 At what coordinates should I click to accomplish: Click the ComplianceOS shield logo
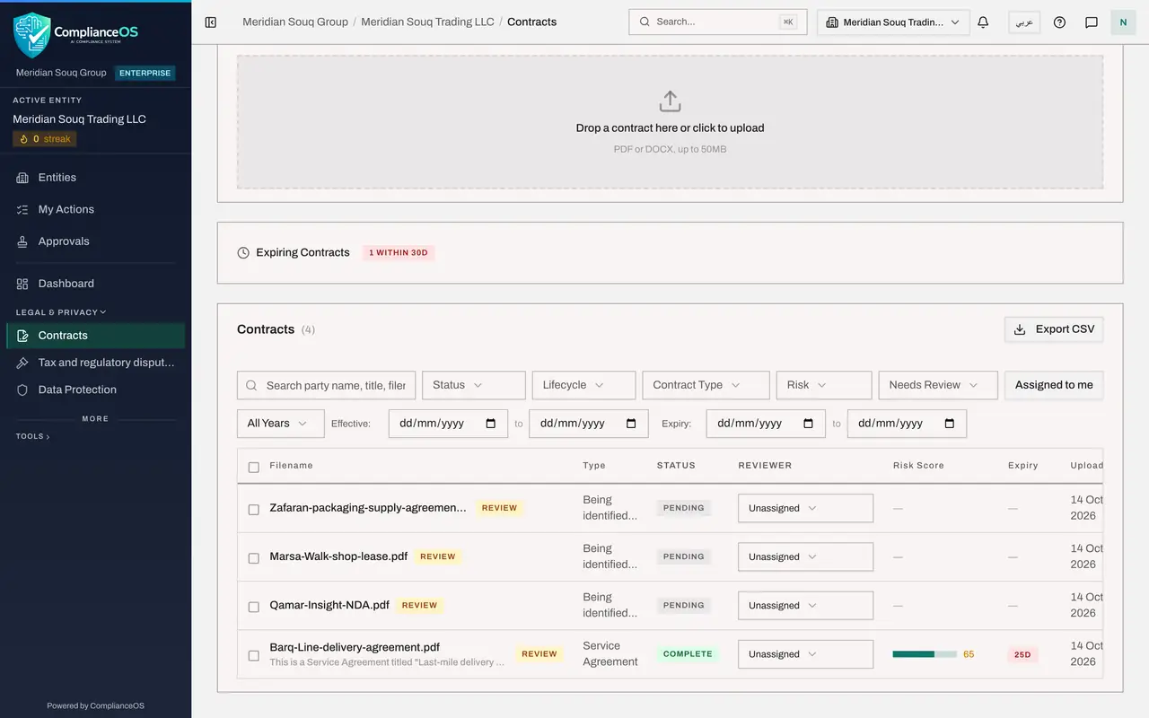point(31,35)
